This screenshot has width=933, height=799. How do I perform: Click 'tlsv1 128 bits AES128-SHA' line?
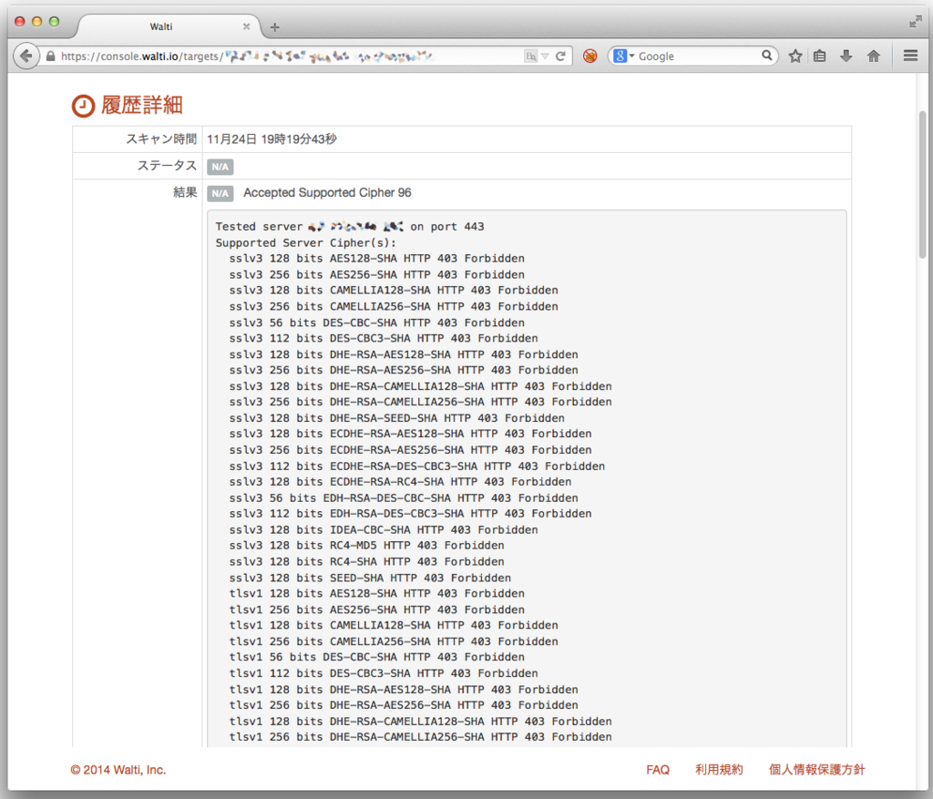(x=376, y=593)
